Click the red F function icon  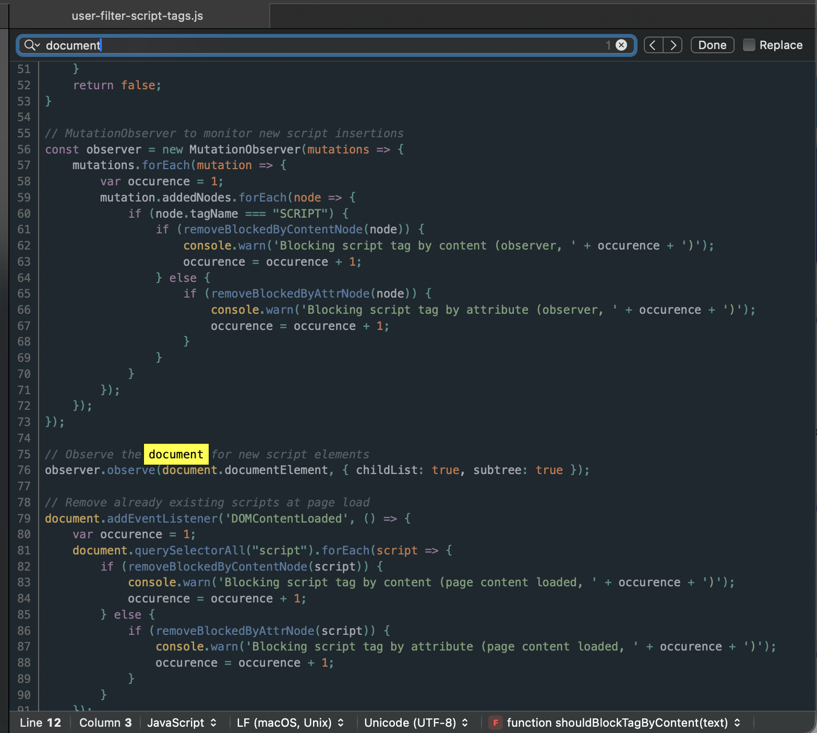495,723
